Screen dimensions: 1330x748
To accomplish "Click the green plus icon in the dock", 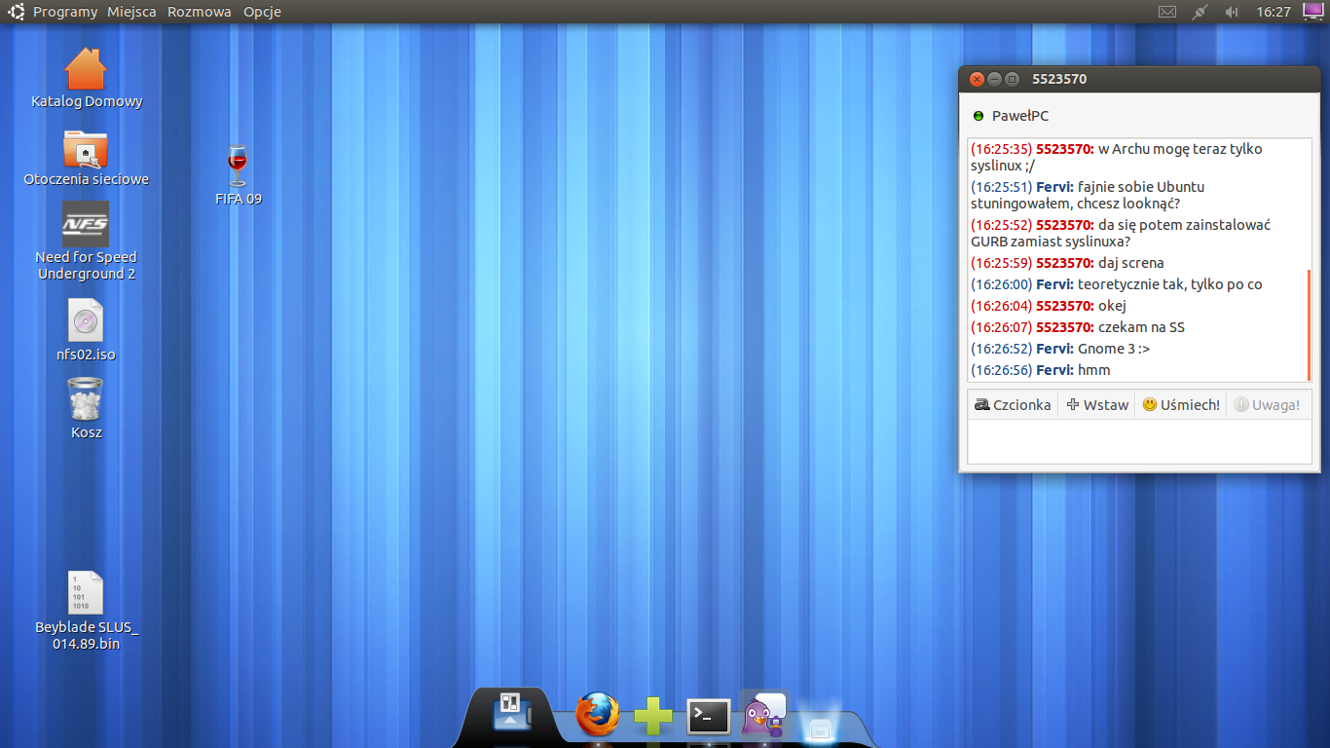I will 653,717.
